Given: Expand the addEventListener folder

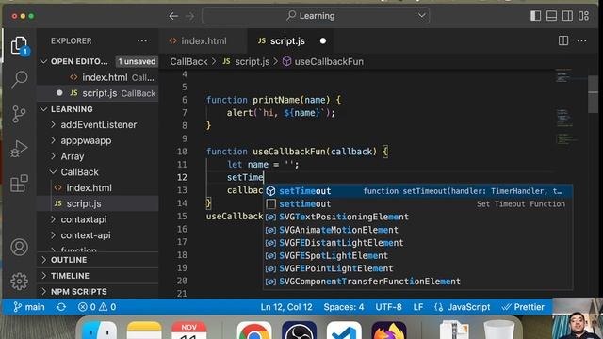Looking at the screenshot, I should pyautogui.click(x=98, y=125).
